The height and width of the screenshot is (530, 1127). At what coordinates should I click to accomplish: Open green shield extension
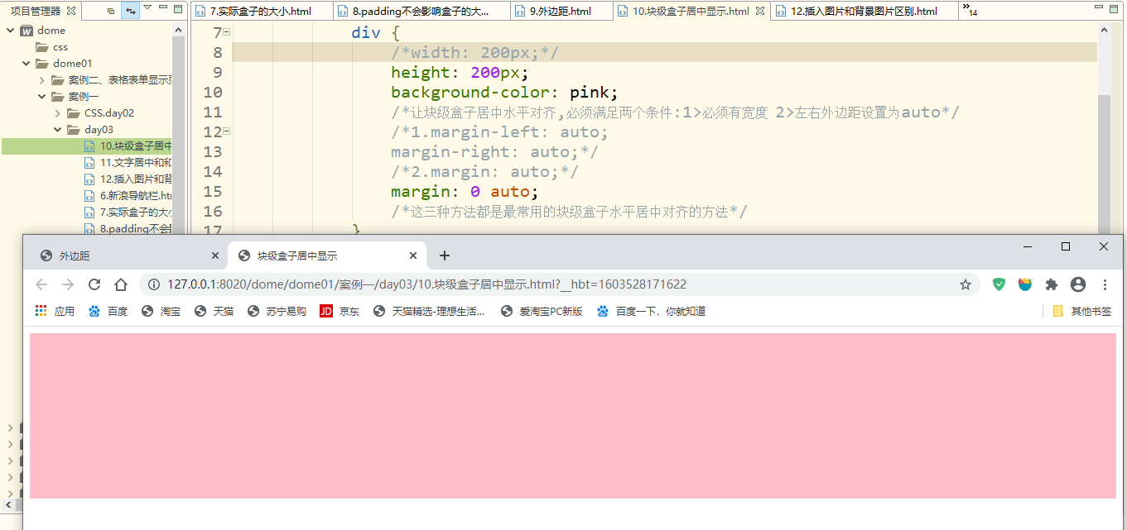tap(999, 284)
